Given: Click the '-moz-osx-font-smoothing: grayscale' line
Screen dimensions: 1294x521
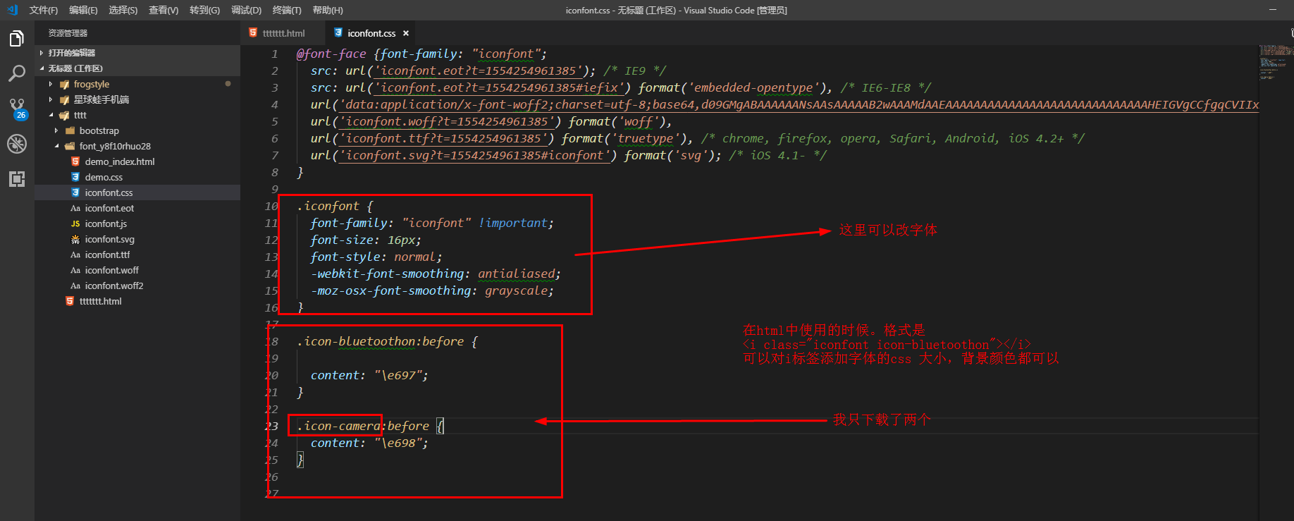Looking at the screenshot, I should pos(432,290).
